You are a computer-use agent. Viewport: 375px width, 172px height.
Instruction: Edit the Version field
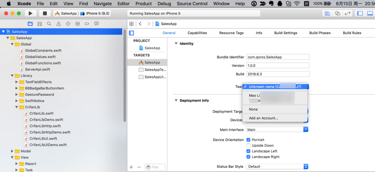(x=278, y=65)
